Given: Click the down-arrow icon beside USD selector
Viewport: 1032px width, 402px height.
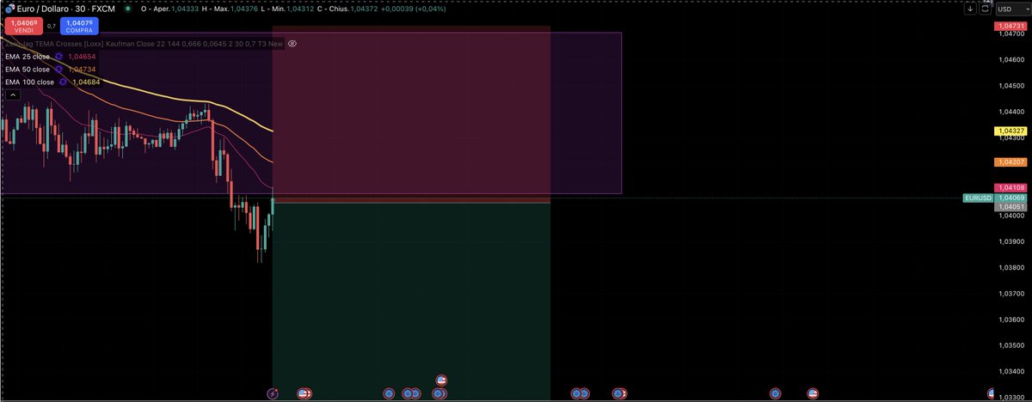Looking at the screenshot, I should pos(970,9).
